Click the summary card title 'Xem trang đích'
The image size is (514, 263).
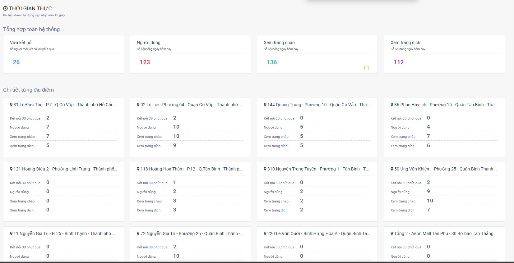[405, 43]
